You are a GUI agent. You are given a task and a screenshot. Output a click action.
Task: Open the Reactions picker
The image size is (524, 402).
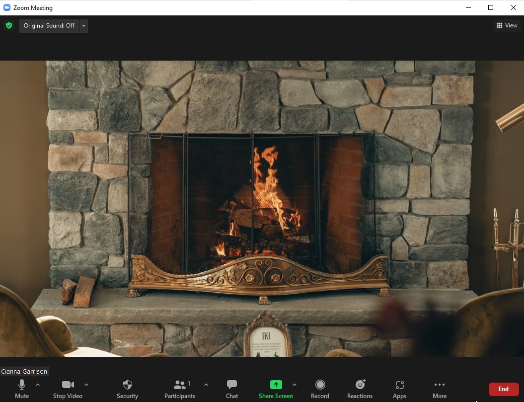coord(360,388)
